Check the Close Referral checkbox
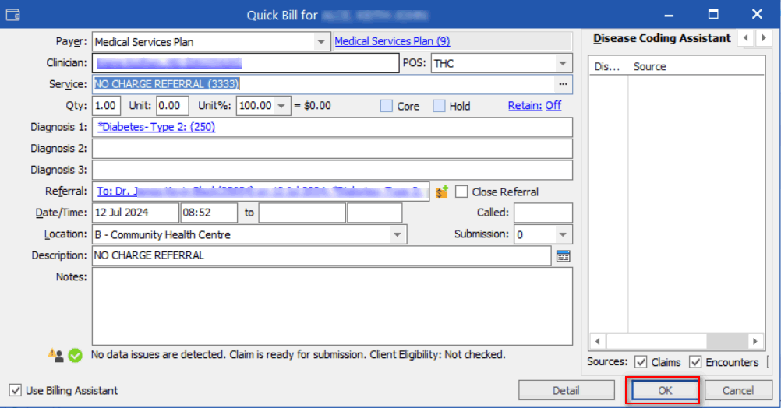 [461, 192]
